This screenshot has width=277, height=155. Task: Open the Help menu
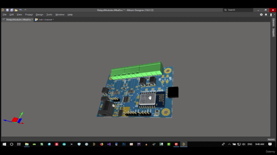(70, 15)
